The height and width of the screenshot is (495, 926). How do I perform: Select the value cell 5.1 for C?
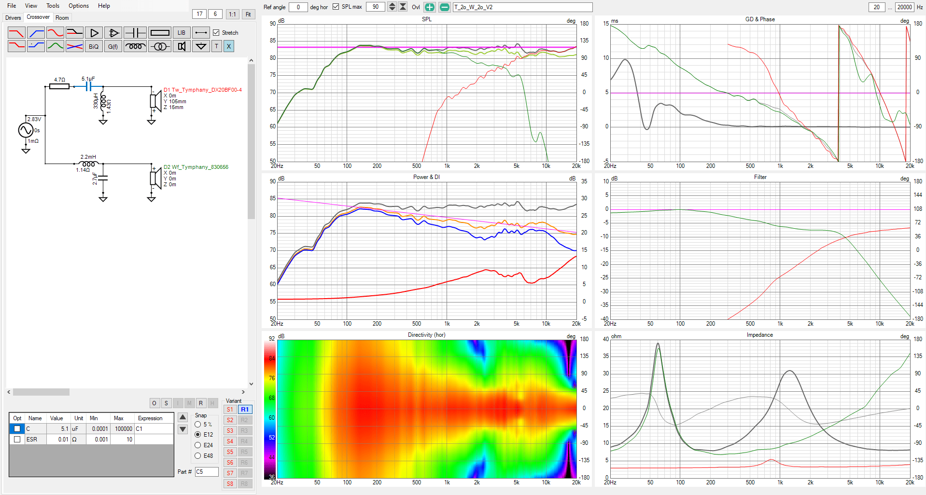59,428
